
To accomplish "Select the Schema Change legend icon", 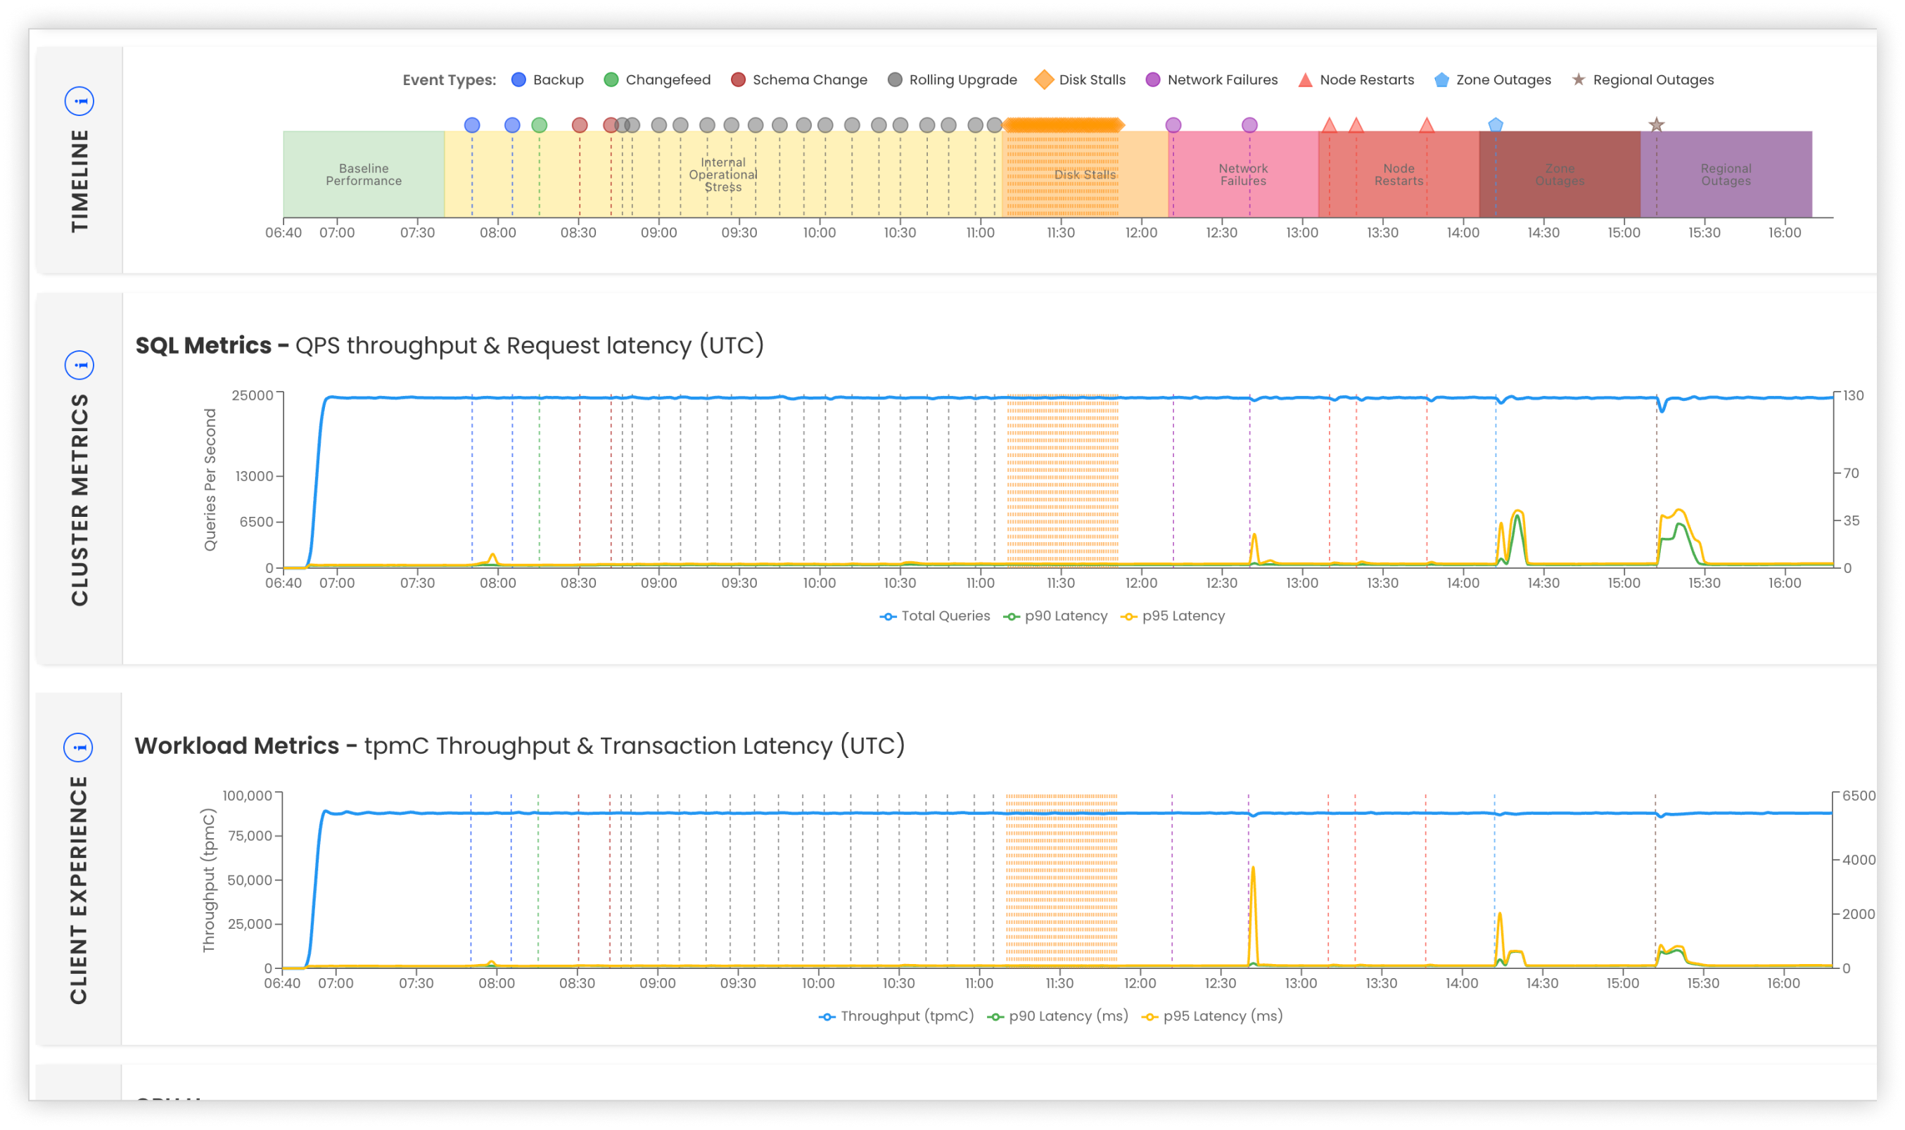I will [737, 79].
